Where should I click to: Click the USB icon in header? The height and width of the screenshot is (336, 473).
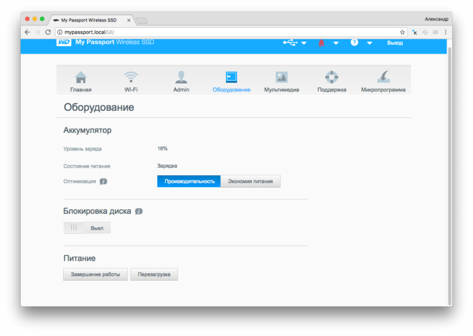point(290,43)
